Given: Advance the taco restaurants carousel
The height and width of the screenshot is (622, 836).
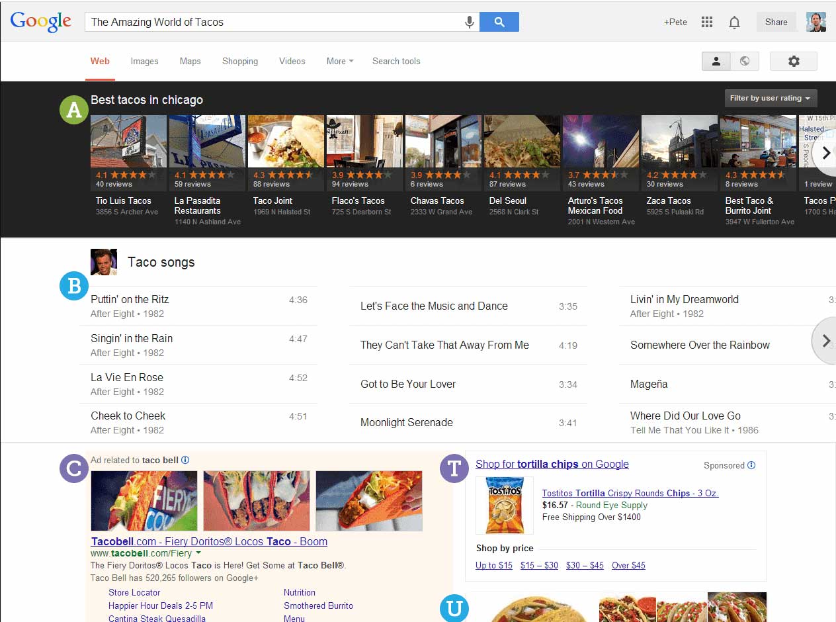Looking at the screenshot, I should [x=825, y=153].
